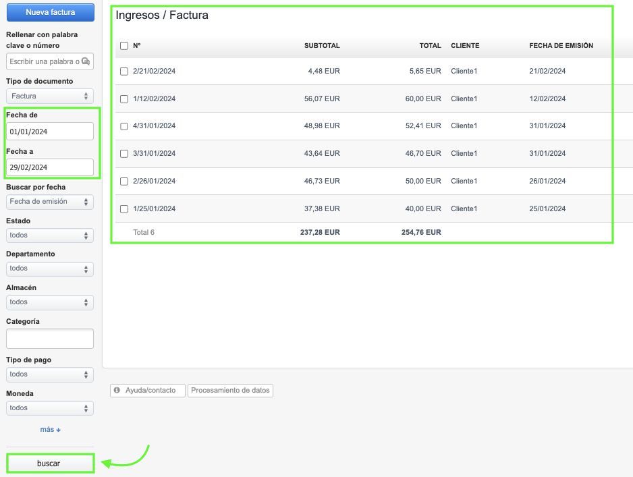Select all invoices with header checkbox
The height and width of the screenshot is (477, 633).
123,46
